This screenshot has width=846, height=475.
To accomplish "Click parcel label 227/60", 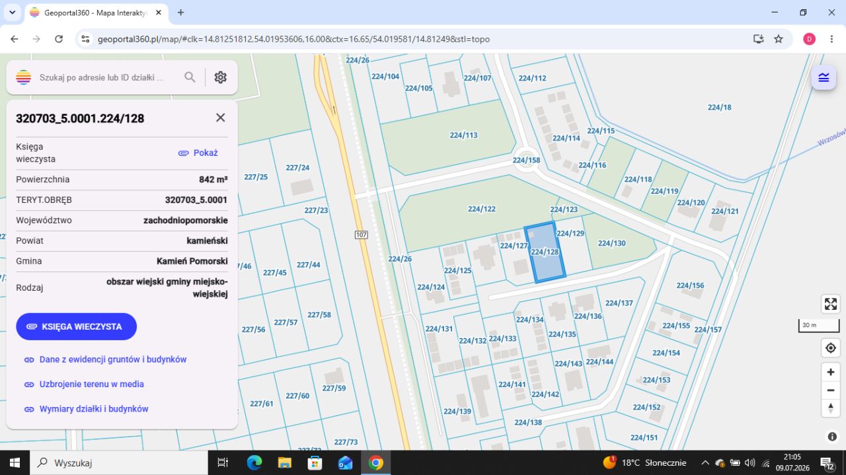I will tap(297, 396).
